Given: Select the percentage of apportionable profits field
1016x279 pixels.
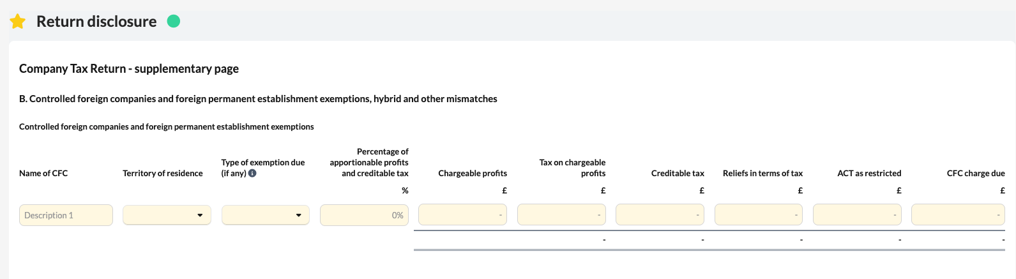Looking at the screenshot, I should (x=364, y=215).
